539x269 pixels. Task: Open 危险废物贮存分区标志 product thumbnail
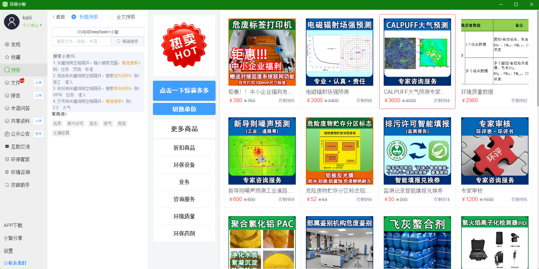tap(340, 151)
